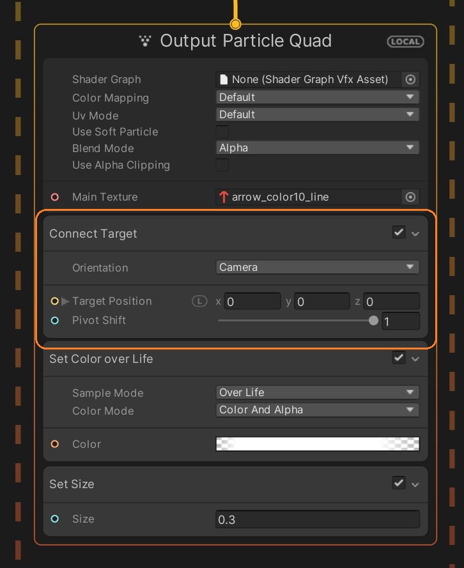Click the Shader Graph object picker icon

pos(411,79)
